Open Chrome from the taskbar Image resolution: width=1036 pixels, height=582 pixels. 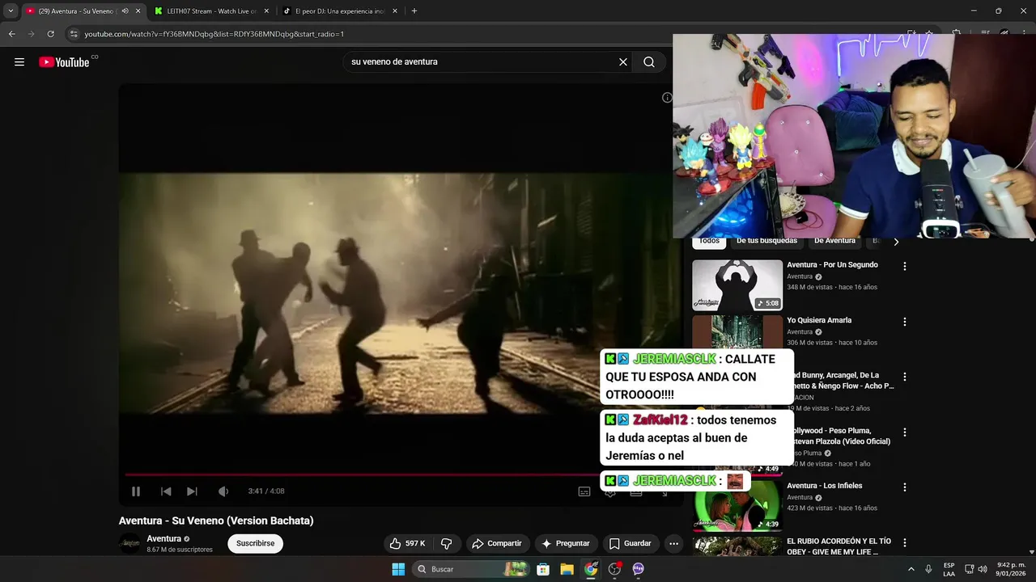coord(591,569)
